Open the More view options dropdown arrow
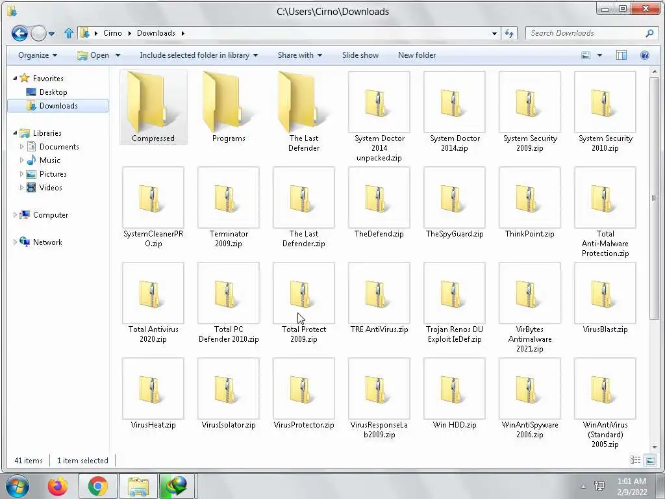The width and height of the screenshot is (665, 499). point(599,55)
